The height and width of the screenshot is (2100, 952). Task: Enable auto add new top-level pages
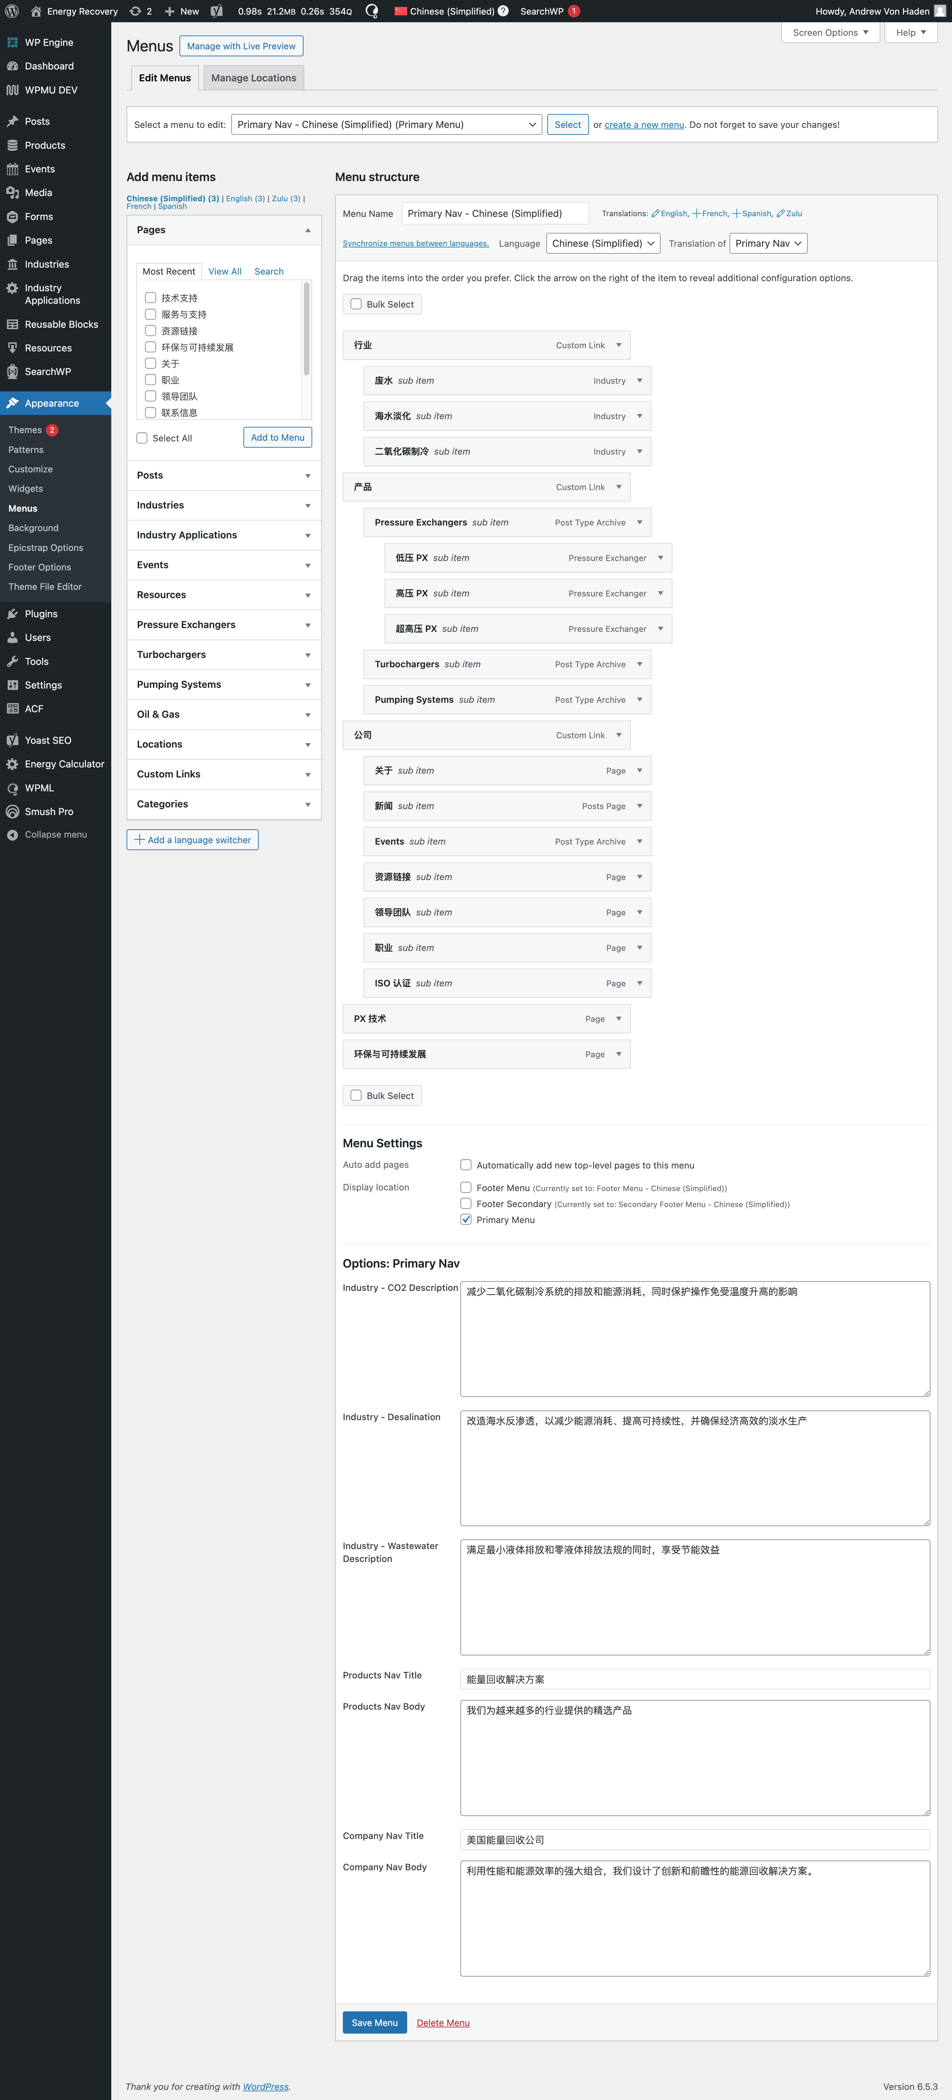[x=466, y=1165]
